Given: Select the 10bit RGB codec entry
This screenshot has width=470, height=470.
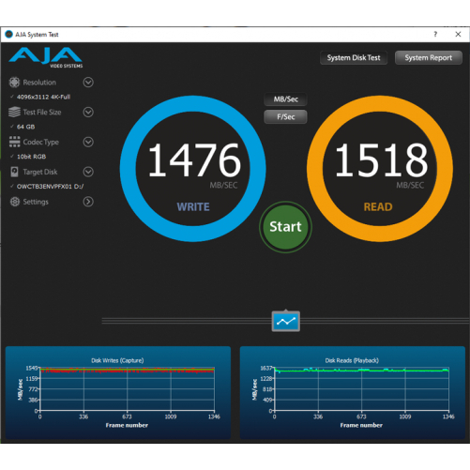Looking at the screenshot, I should point(31,157).
